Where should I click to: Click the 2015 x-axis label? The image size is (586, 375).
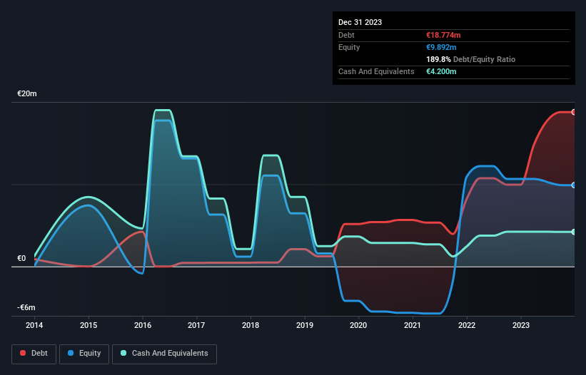(89, 325)
